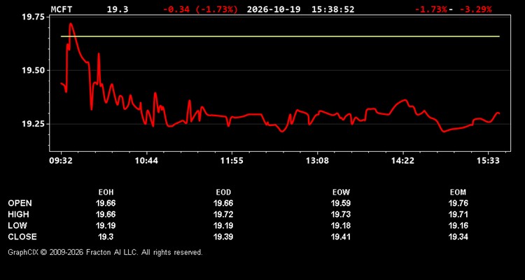Click the EOW open value 19.59
The width and height of the screenshot is (525, 280).
click(x=341, y=203)
